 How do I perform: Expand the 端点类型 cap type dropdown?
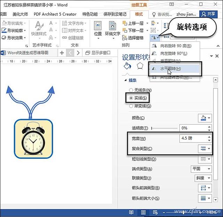pos(202,169)
